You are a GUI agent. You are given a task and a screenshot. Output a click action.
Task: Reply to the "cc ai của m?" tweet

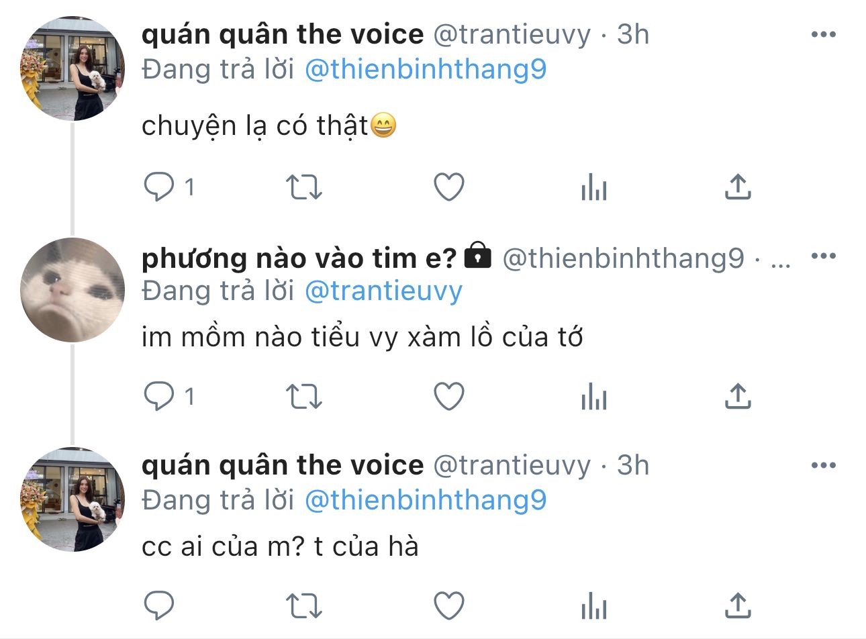point(160,606)
